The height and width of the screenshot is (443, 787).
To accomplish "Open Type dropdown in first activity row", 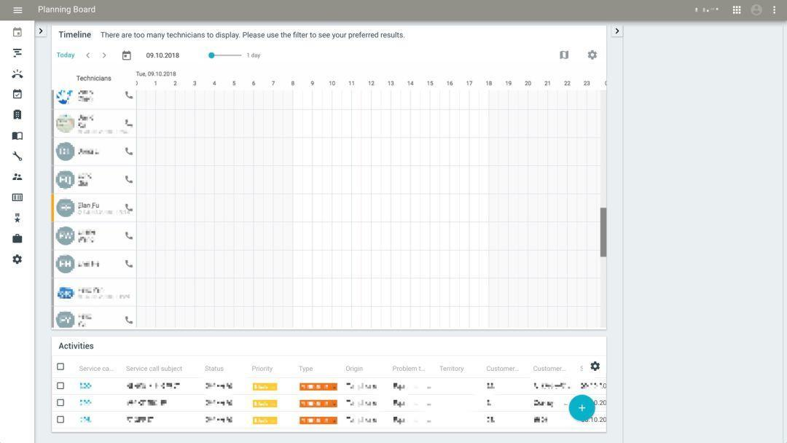I will click(318, 387).
